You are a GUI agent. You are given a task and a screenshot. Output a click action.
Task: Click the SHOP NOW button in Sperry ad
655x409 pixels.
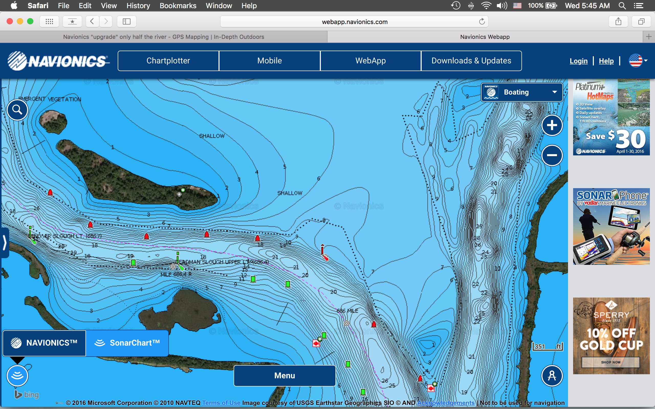pos(611,362)
